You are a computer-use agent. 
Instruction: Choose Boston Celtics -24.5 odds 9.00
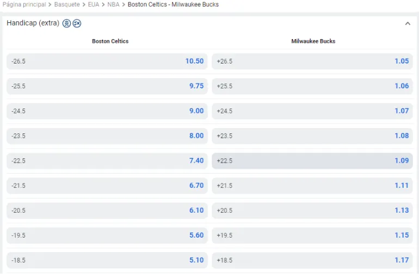(107, 111)
